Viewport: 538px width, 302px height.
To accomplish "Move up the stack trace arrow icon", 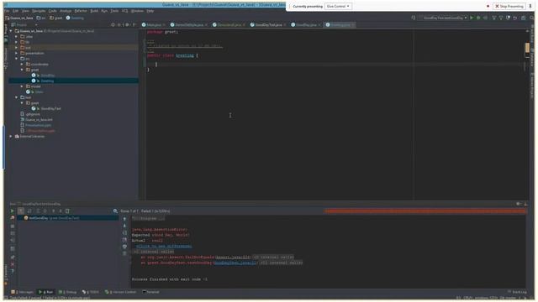I will pos(124,219).
